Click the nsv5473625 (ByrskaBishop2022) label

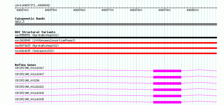37,46
